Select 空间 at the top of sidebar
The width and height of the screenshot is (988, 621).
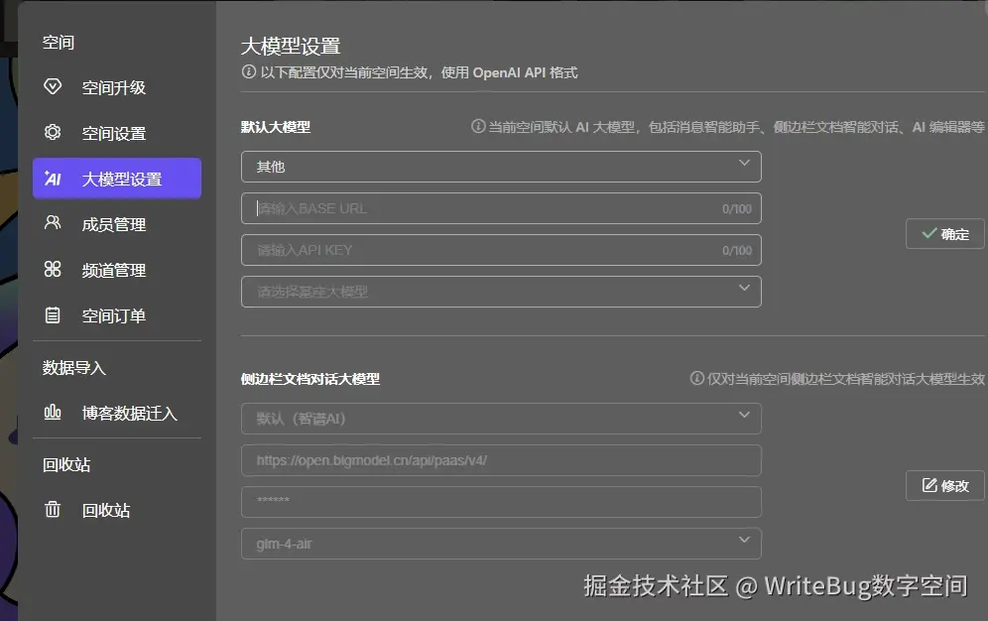tap(59, 42)
